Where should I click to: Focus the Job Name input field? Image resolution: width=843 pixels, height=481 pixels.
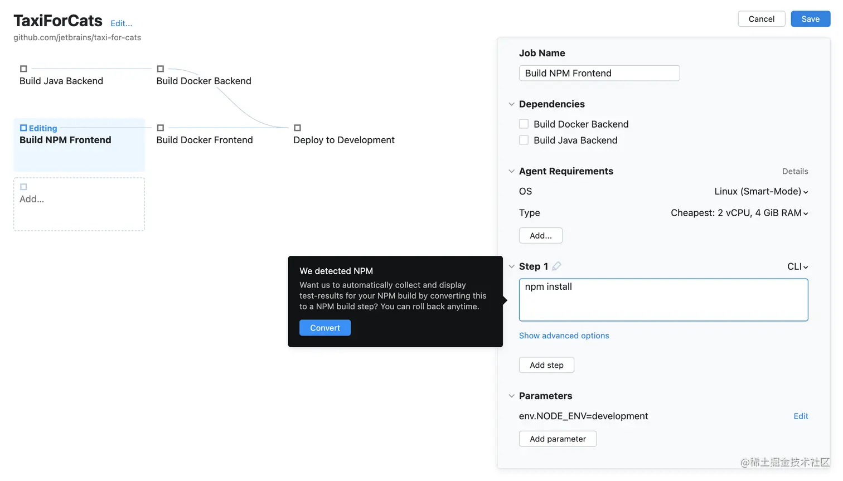(599, 74)
